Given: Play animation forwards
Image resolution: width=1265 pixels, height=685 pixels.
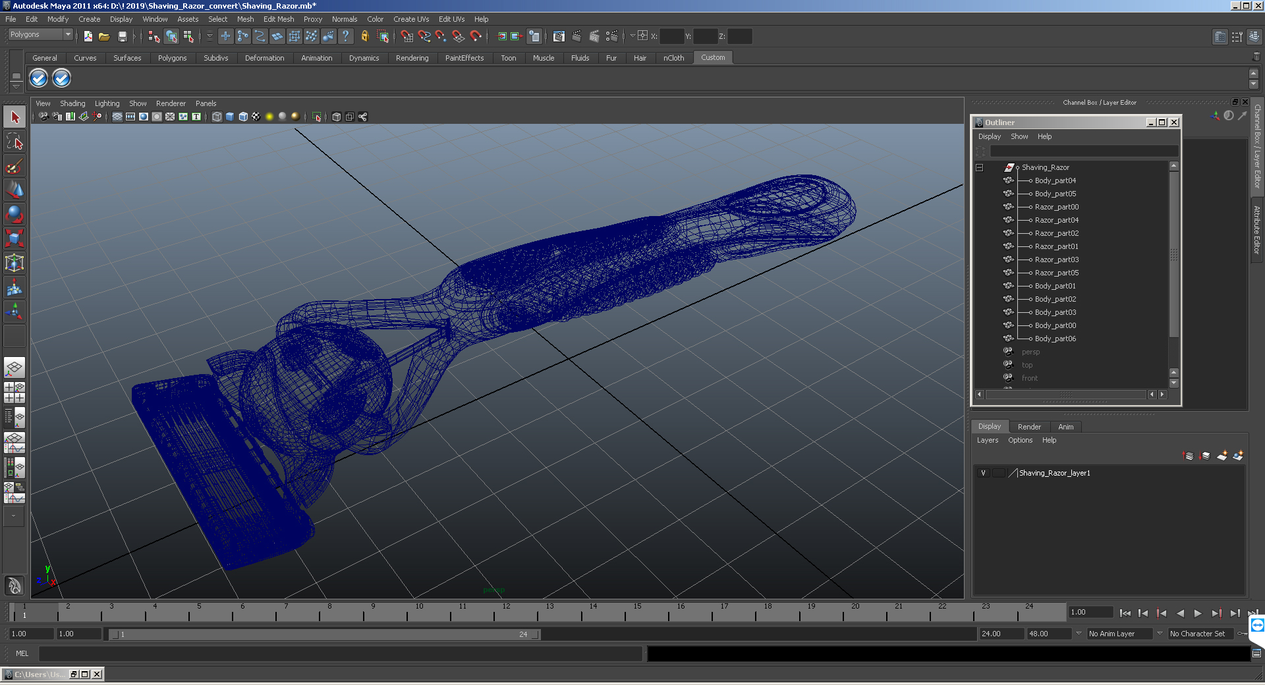Looking at the screenshot, I should [1198, 613].
